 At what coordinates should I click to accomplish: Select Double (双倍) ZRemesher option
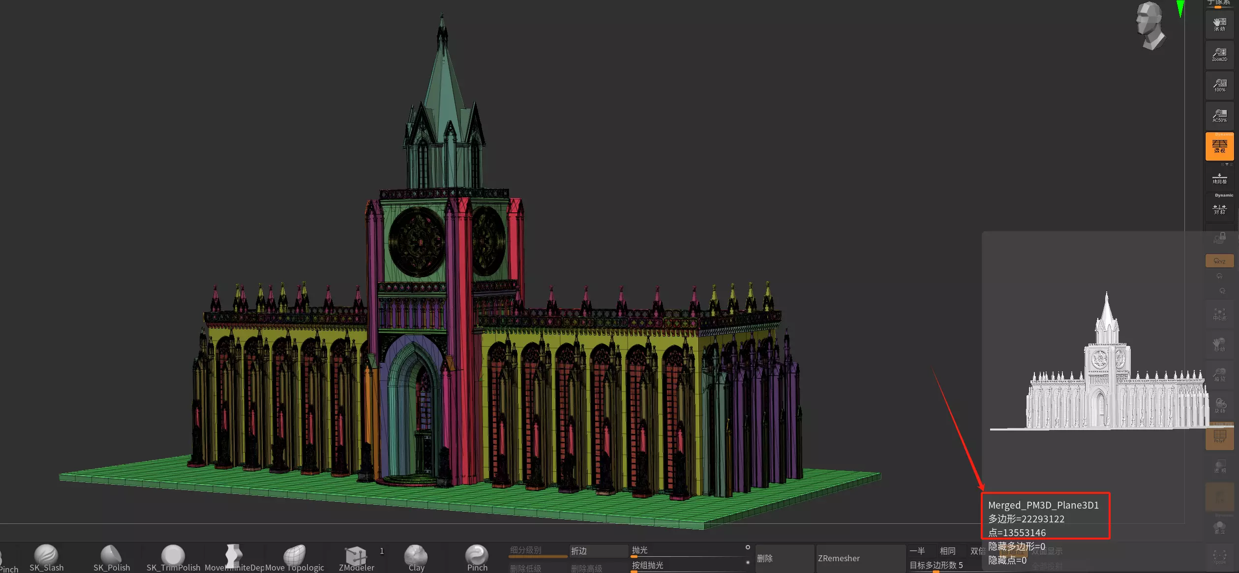[977, 551]
